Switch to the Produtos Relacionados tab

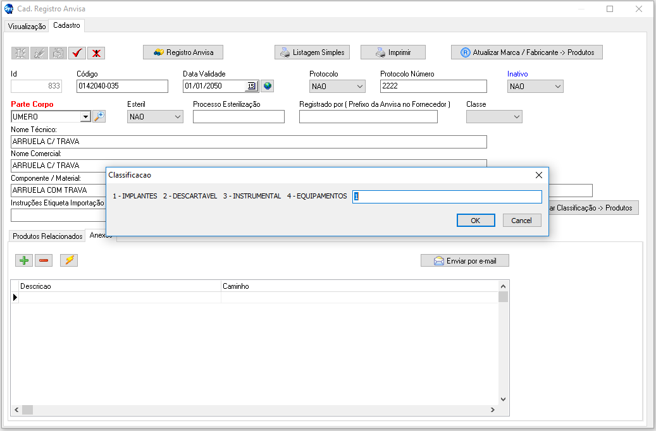coord(47,236)
